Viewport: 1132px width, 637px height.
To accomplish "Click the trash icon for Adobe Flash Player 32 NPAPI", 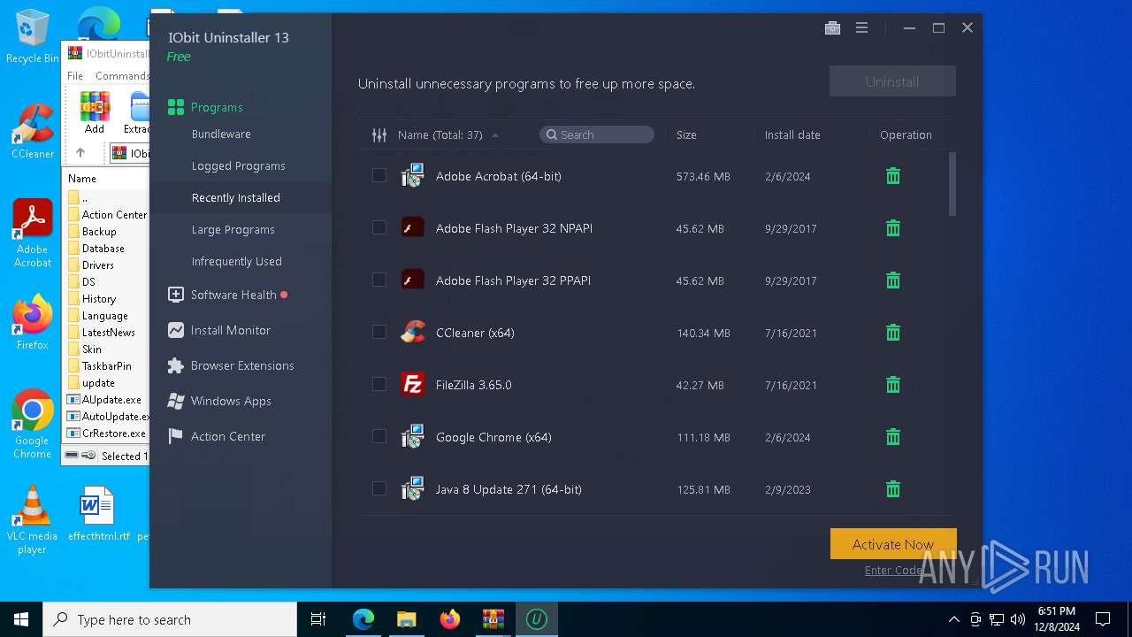I will 893,228.
